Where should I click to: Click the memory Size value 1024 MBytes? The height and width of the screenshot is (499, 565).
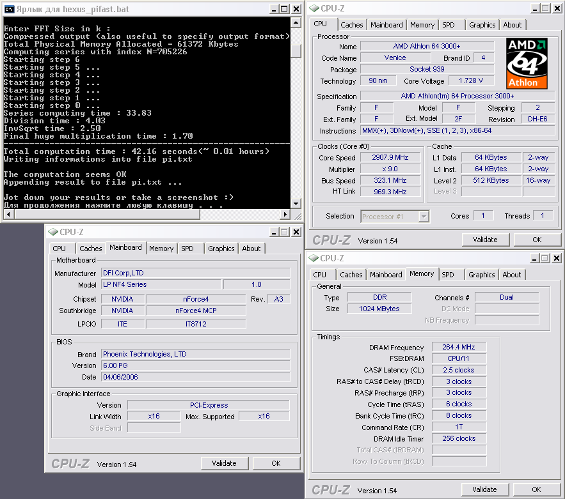[x=379, y=309]
